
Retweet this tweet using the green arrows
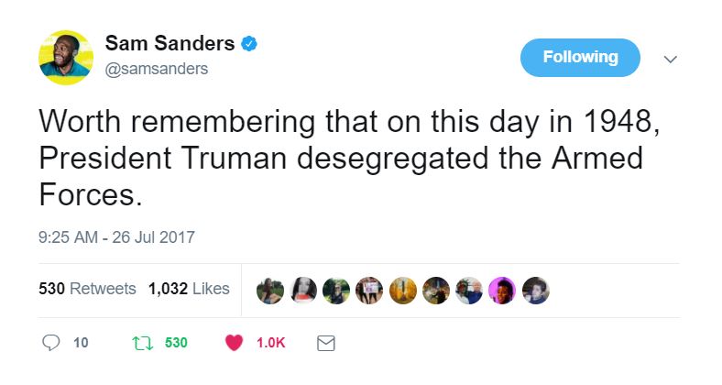point(140,343)
